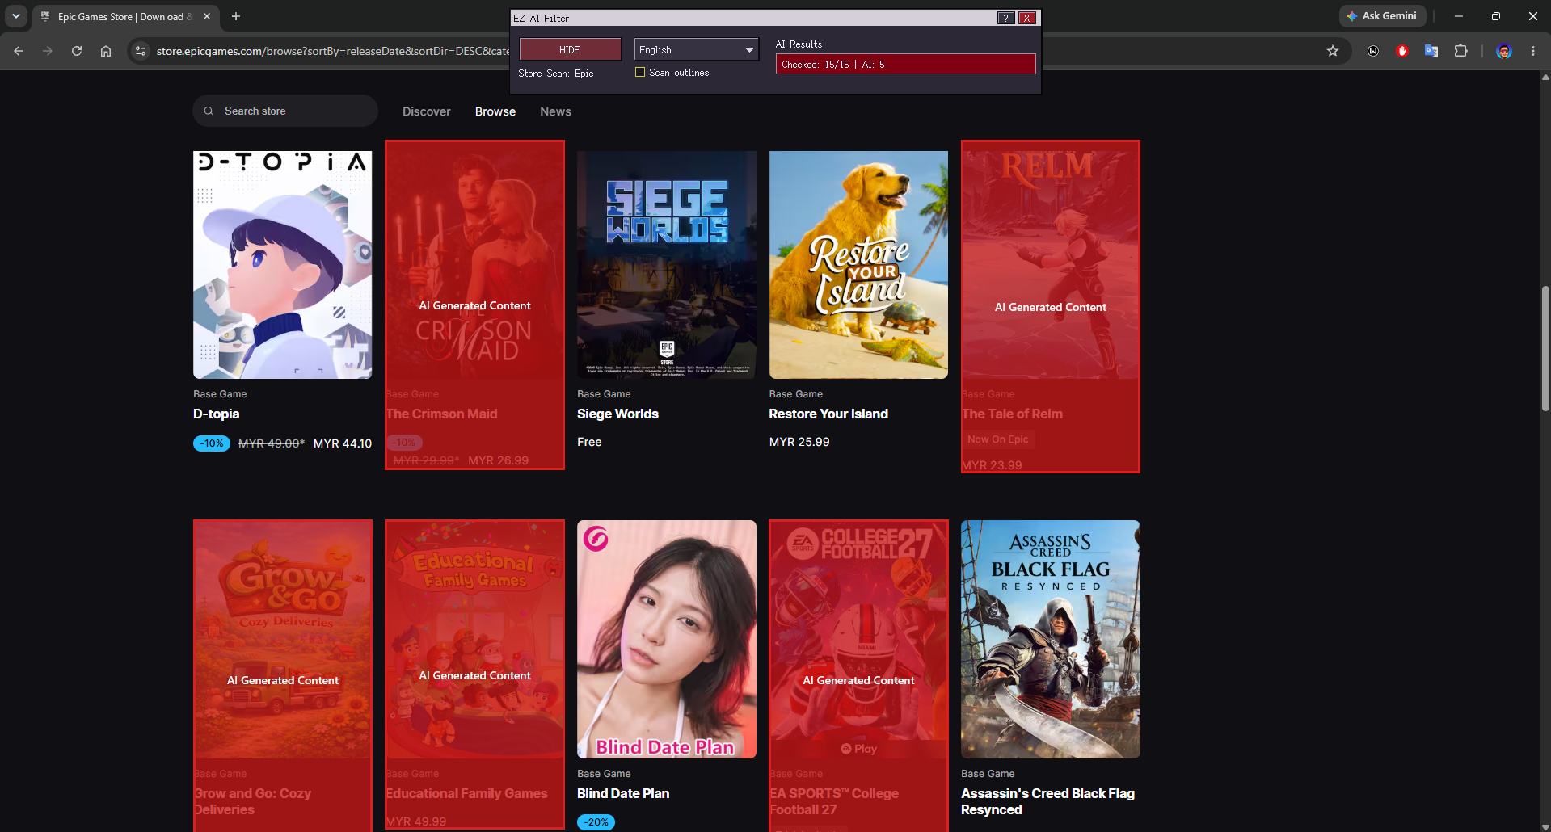The height and width of the screenshot is (832, 1551).
Task: Open the Blind Date Plan cover thumbnail
Action: tap(667, 639)
